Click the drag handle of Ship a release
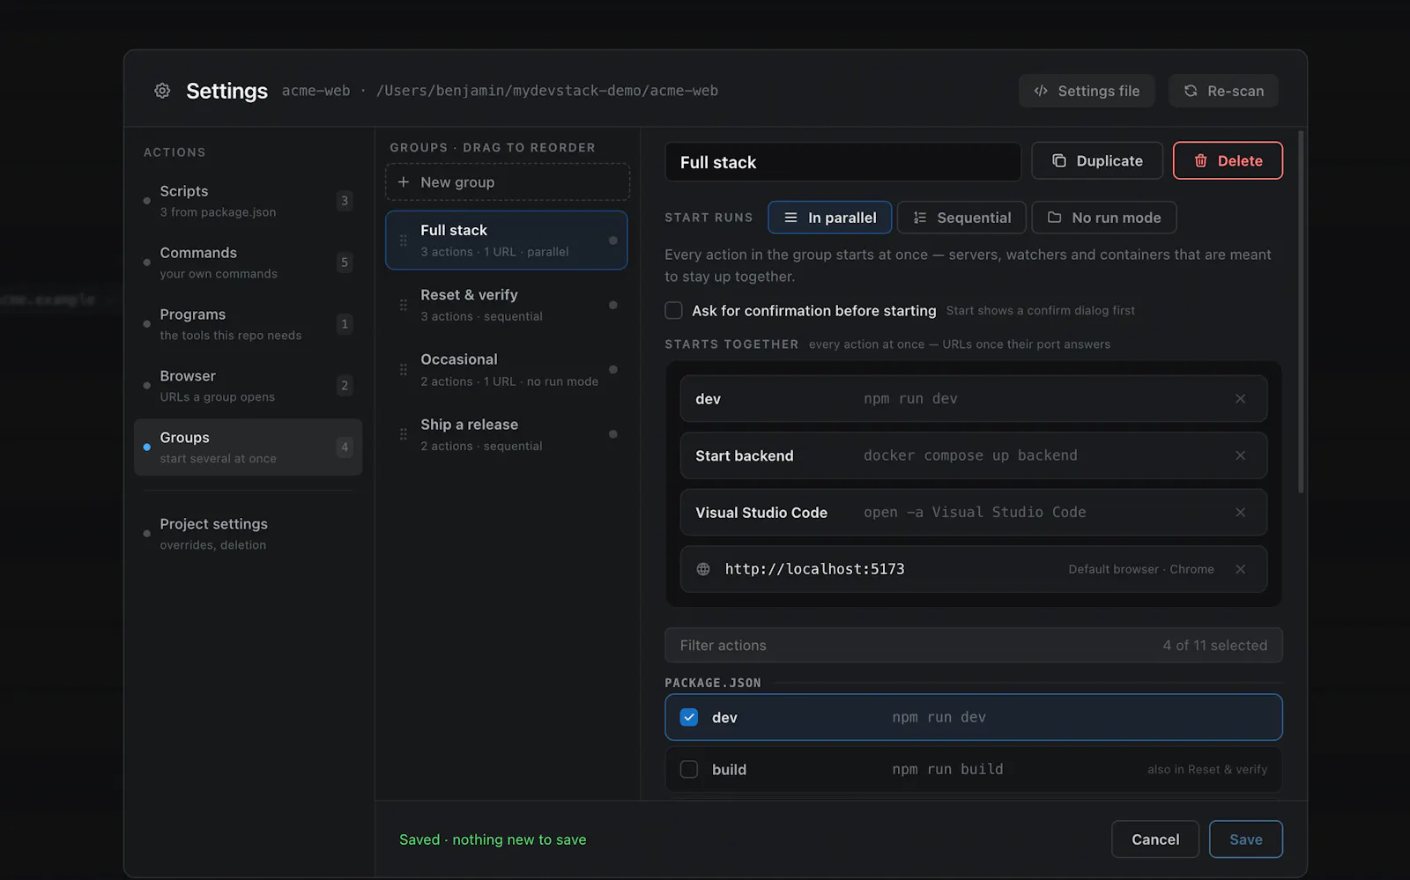1410x880 pixels. [404, 434]
